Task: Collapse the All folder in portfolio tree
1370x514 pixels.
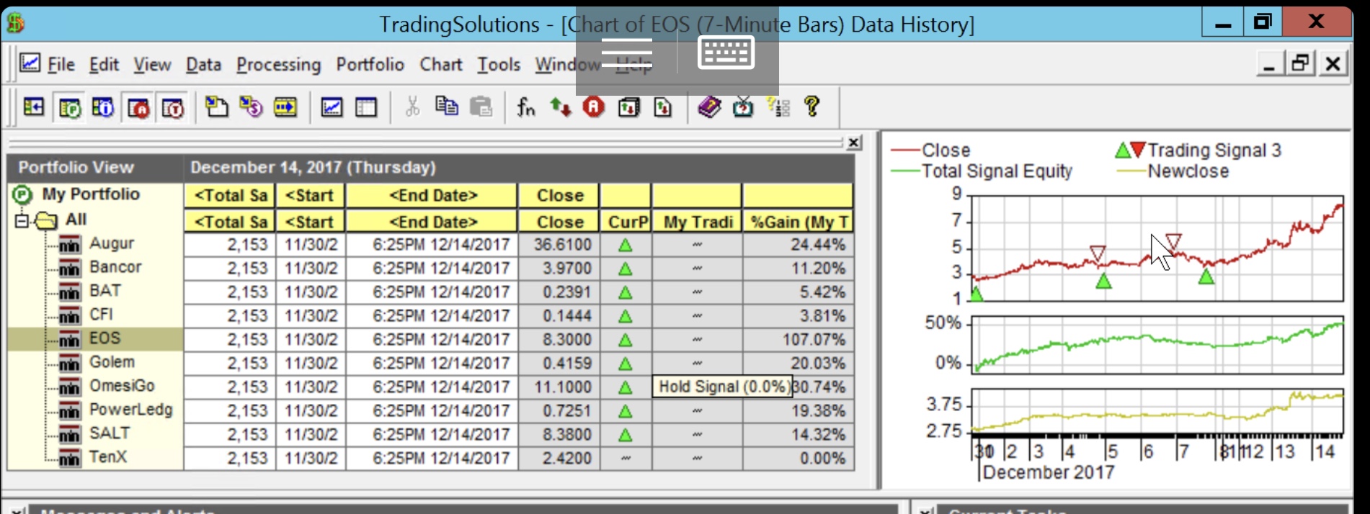Action: pyautogui.click(x=22, y=220)
